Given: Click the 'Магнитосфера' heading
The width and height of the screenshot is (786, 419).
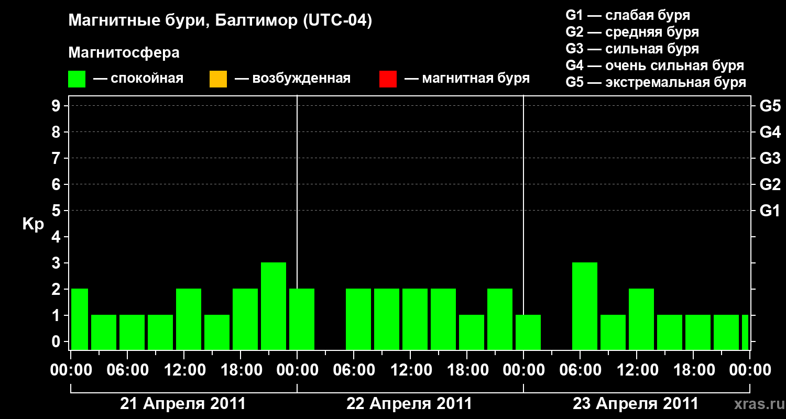Looking at the screenshot, I should tap(124, 53).
